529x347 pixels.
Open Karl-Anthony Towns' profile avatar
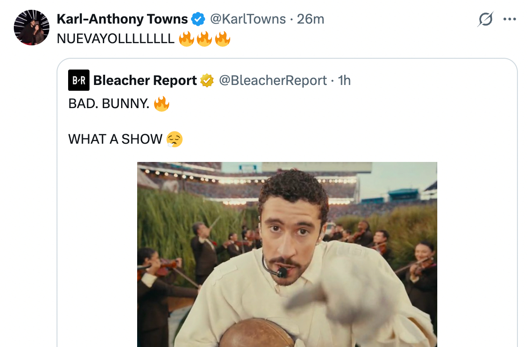tap(32, 27)
